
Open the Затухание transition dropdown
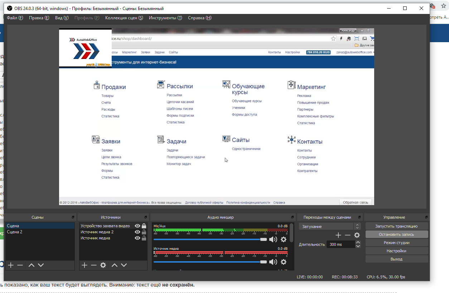coord(357,227)
